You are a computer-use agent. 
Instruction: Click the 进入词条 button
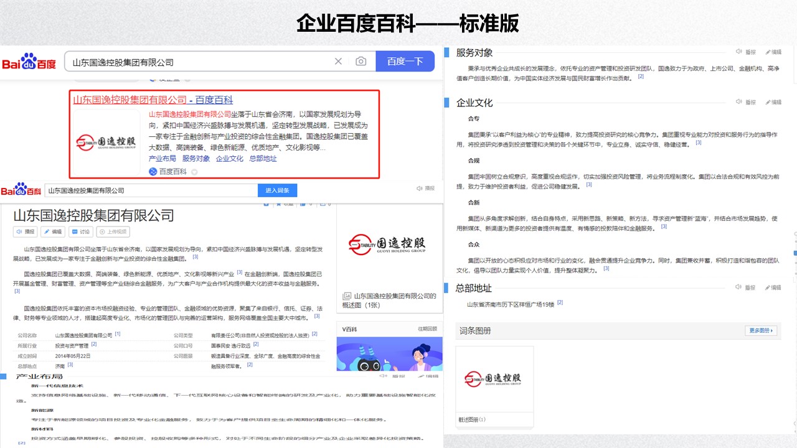point(277,190)
